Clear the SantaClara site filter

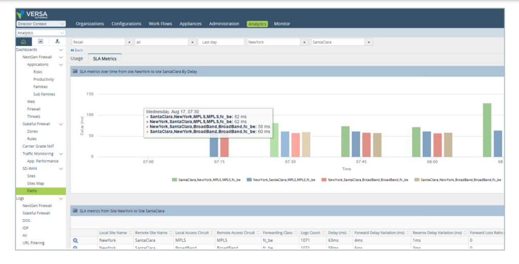[x=369, y=42]
